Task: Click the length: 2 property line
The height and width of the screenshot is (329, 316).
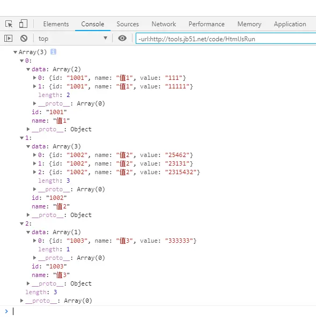Action: coord(54,95)
